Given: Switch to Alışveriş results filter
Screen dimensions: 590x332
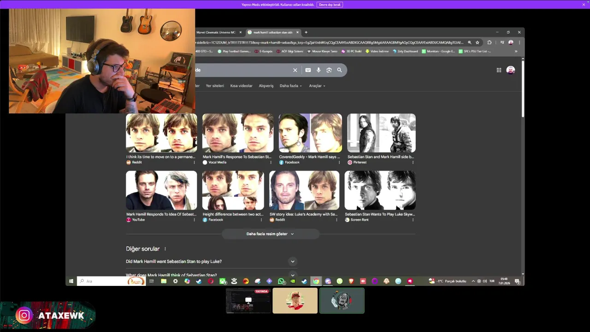Looking at the screenshot, I should [266, 86].
